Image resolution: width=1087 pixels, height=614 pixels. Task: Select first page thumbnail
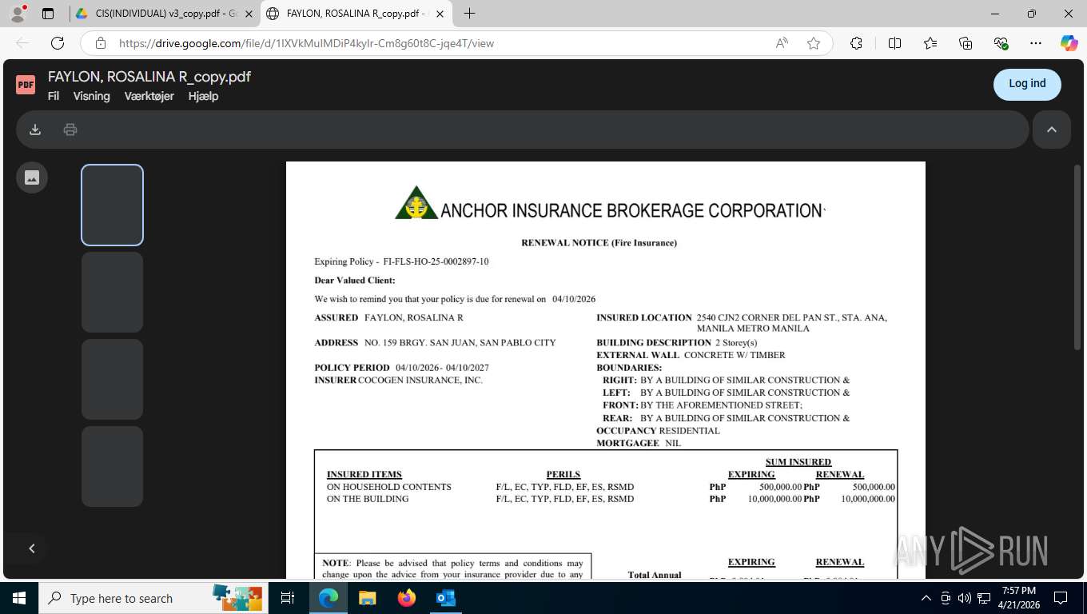pyautogui.click(x=113, y=205)
